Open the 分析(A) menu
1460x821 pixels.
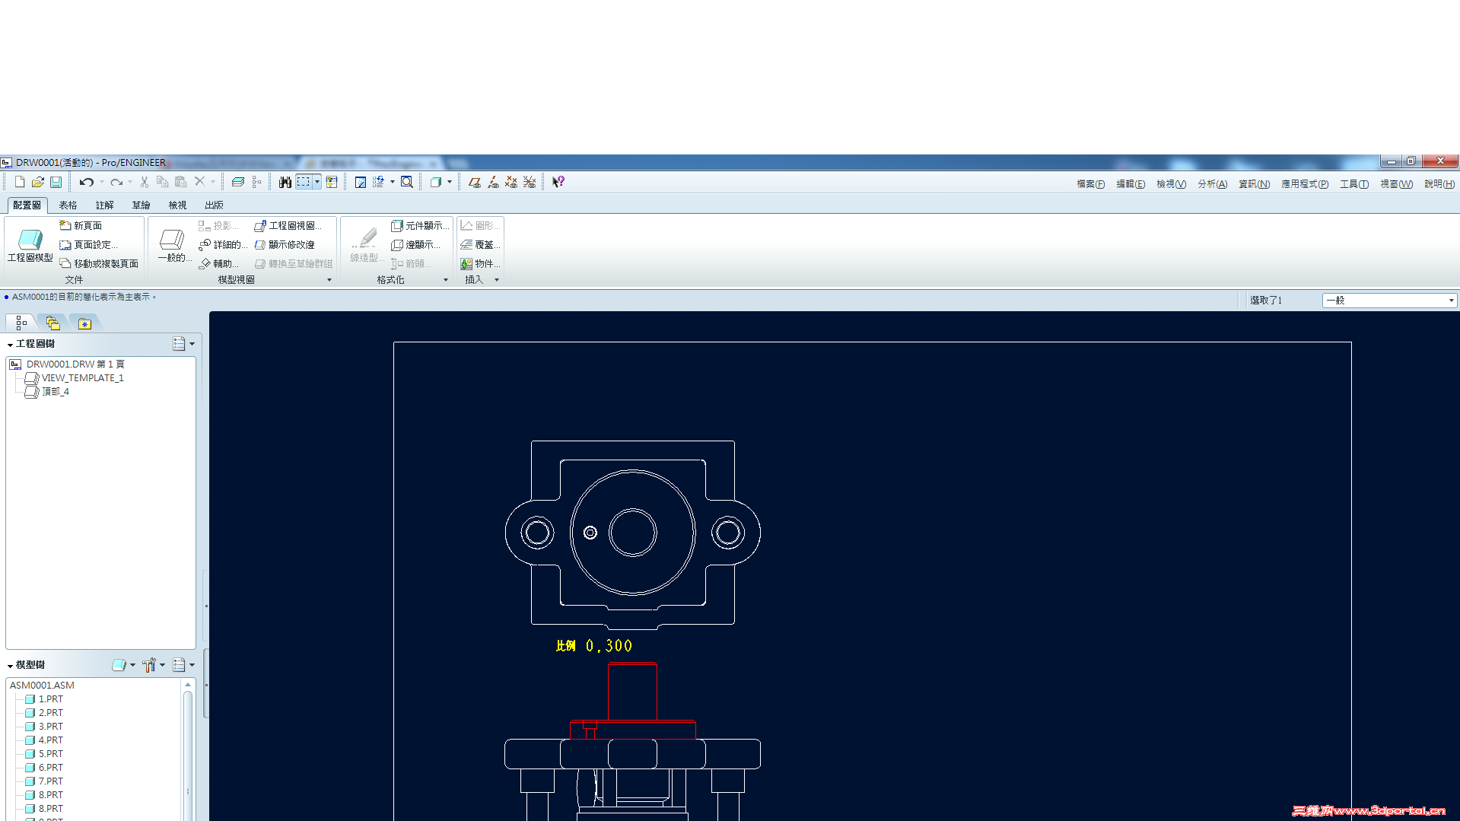click(x=1213, y=184)
